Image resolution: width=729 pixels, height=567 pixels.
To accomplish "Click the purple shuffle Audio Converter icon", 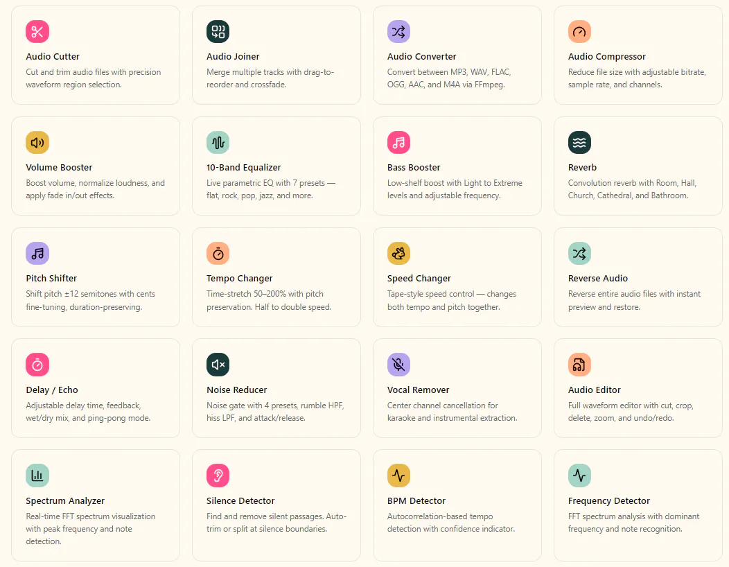I will pyautogui.click(x=399, y=32).
